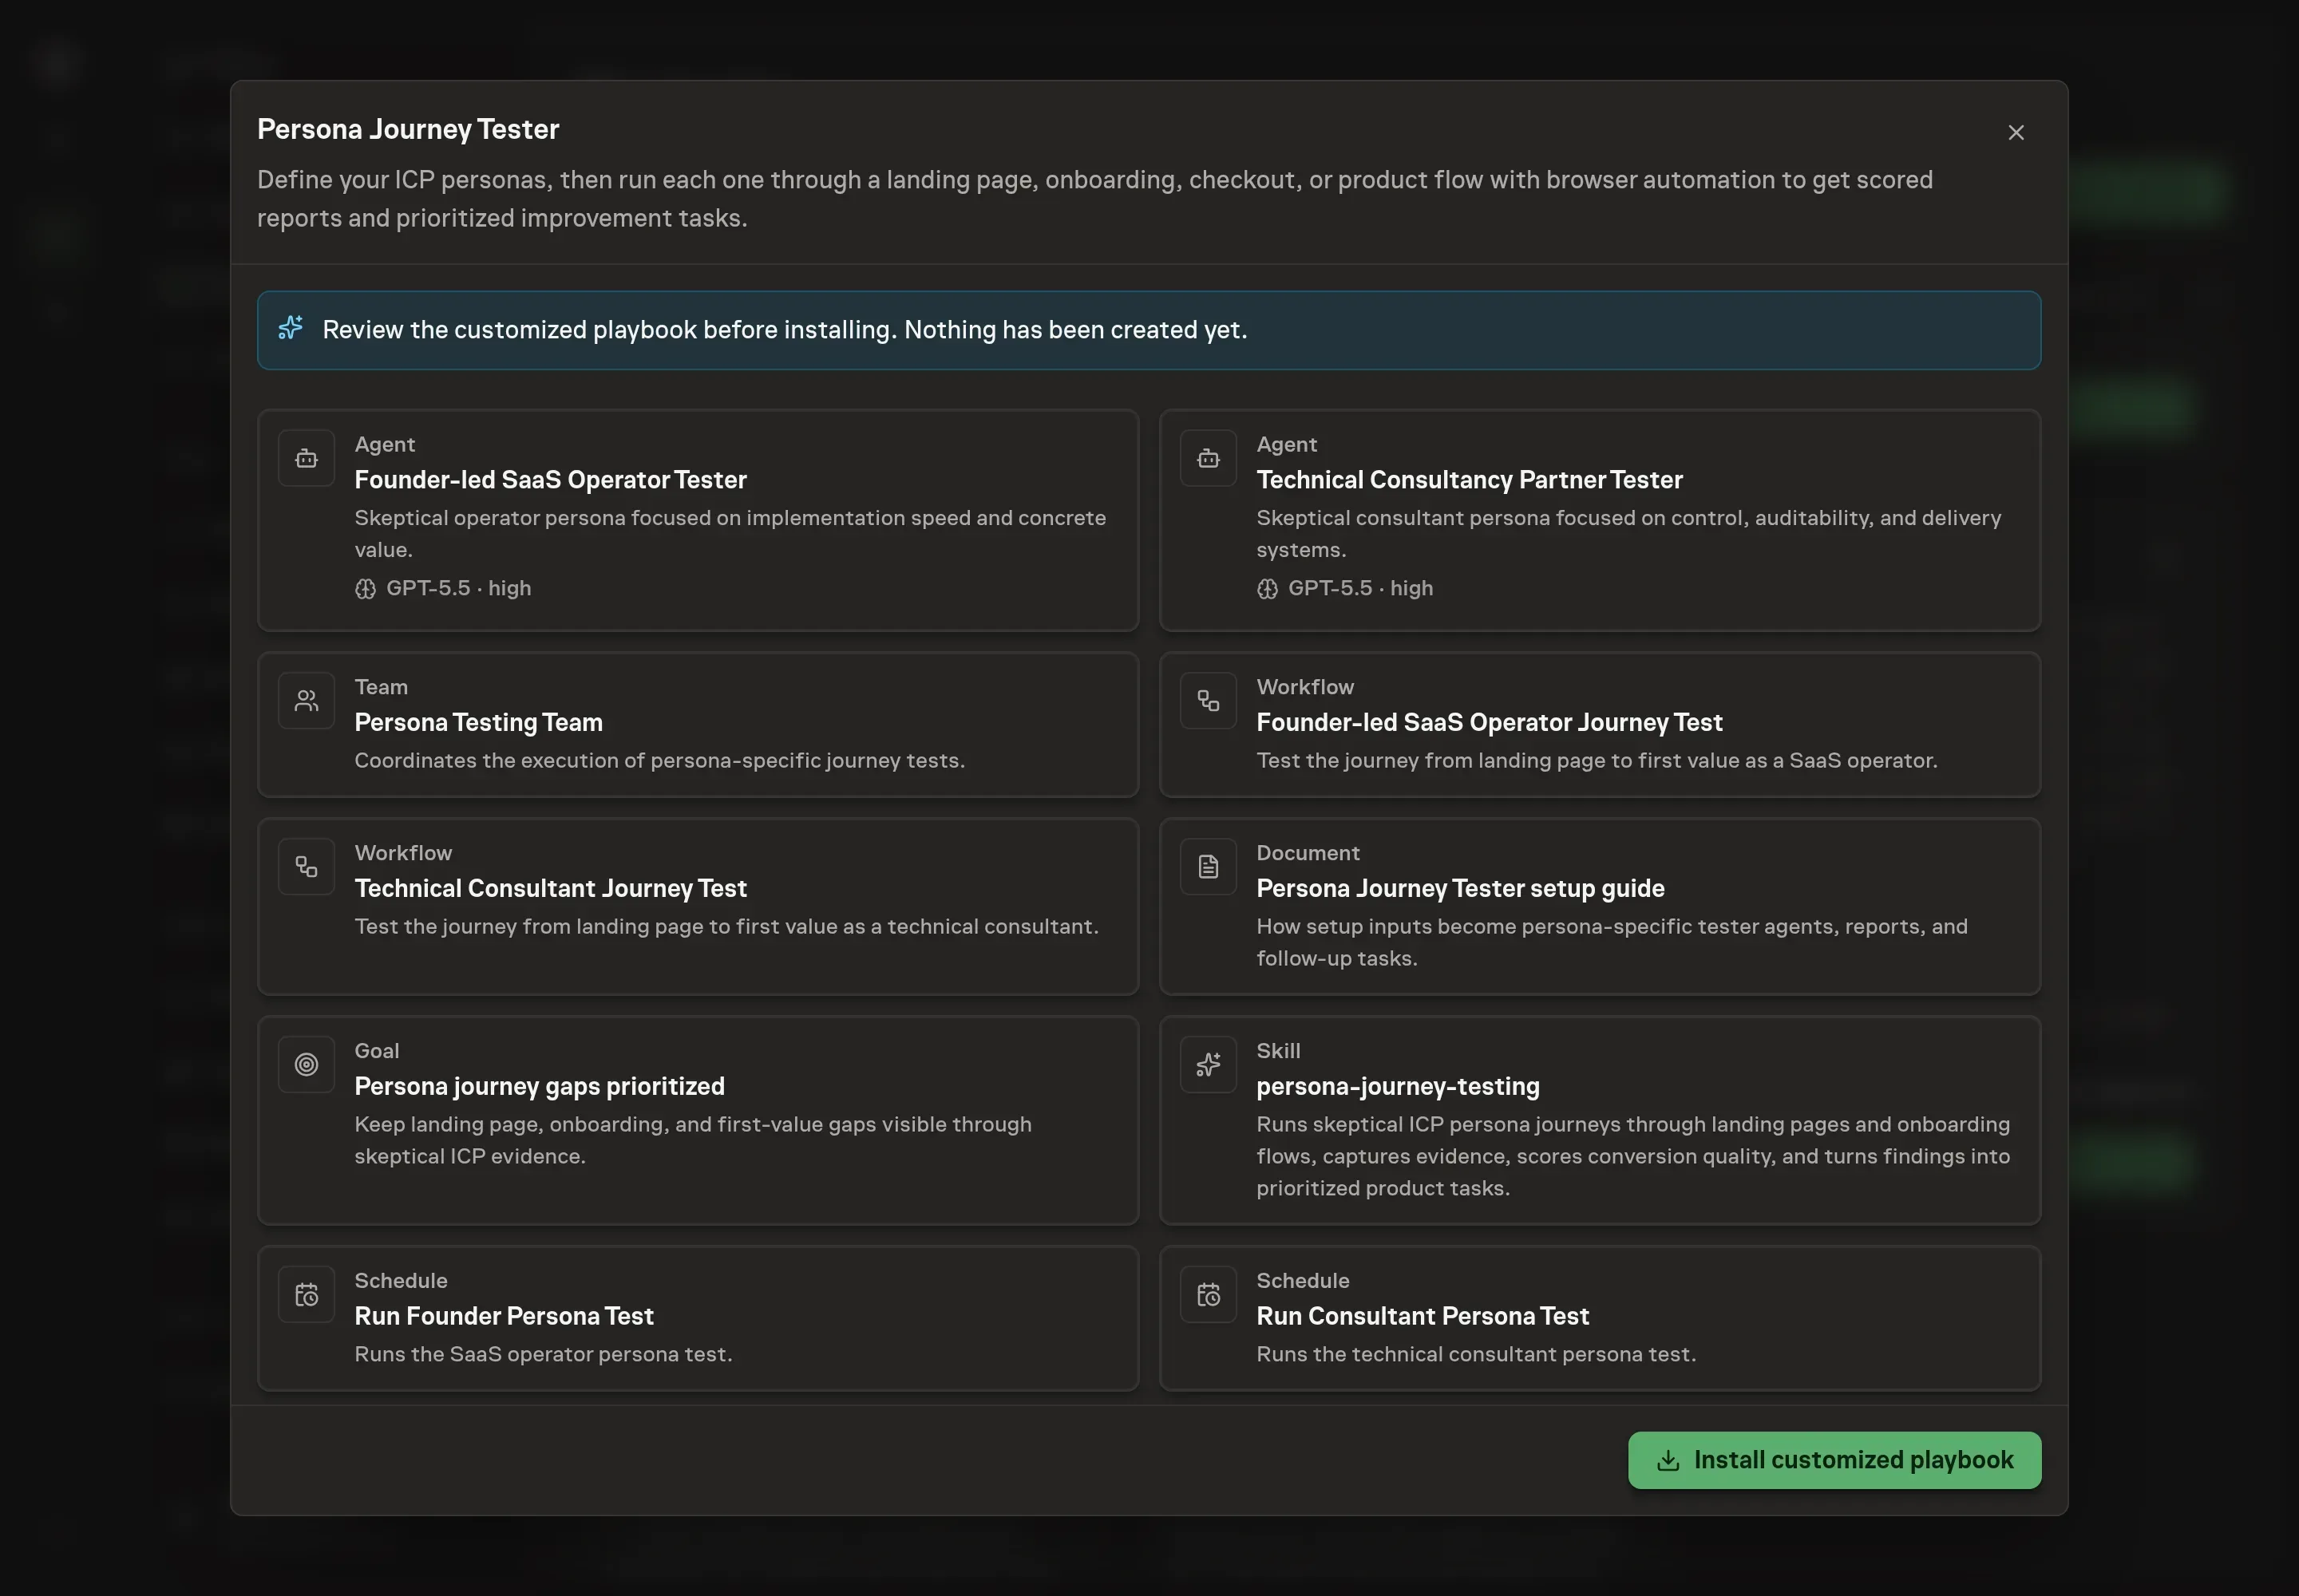
Task: Click the Founder-led SaaS Operator Journey Test workflow icon
Action: [x=1209, y=701]
